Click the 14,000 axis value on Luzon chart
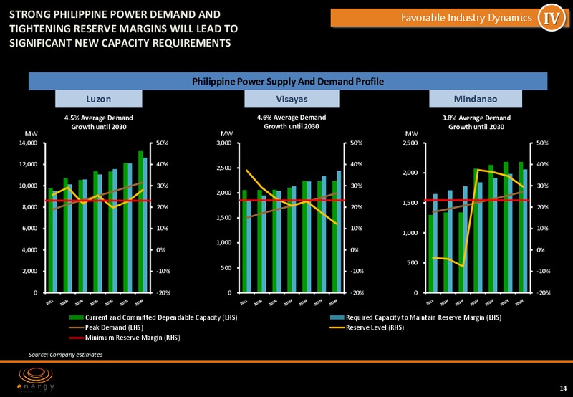 pyautogui.click(x=28, y=143)
